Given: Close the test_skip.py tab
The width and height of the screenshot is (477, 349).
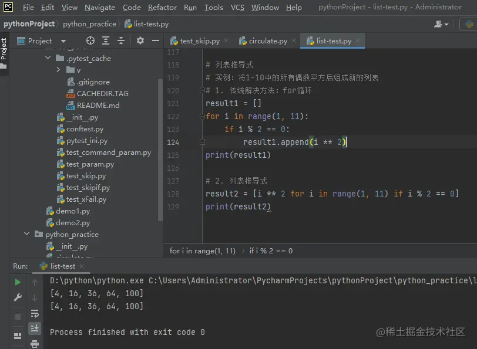Looking at the screenshot, I should [x=226, y=40].
